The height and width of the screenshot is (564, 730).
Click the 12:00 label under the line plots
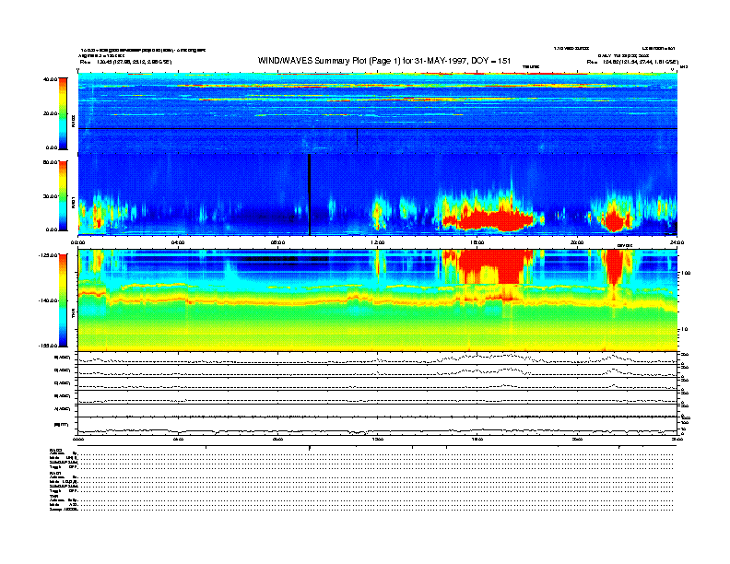[x=378, y=439]
